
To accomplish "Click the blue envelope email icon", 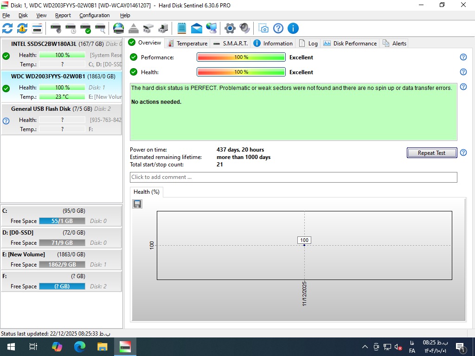I will click(197, 28).
